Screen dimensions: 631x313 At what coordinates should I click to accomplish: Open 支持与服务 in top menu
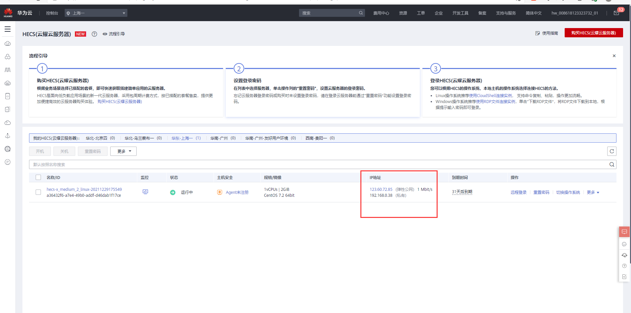pyautogui.click(x=506, y=13)
